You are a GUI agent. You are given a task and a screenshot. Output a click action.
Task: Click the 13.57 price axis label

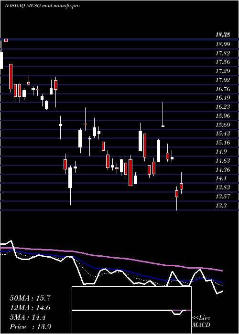pos(223,197)
